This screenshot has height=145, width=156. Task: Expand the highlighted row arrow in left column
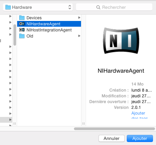[10, 120]
